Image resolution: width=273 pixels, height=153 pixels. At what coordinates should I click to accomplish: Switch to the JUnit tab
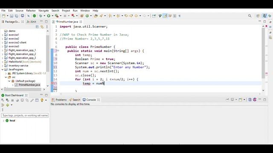tap(31, 22)
